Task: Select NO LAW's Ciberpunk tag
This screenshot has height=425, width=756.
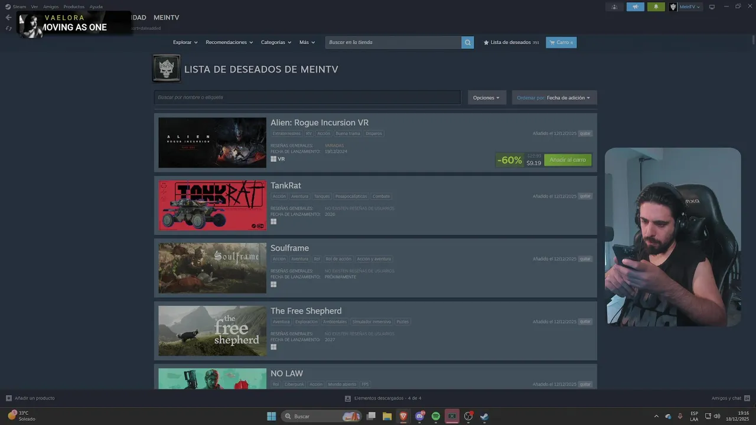Action: (295, 384)
